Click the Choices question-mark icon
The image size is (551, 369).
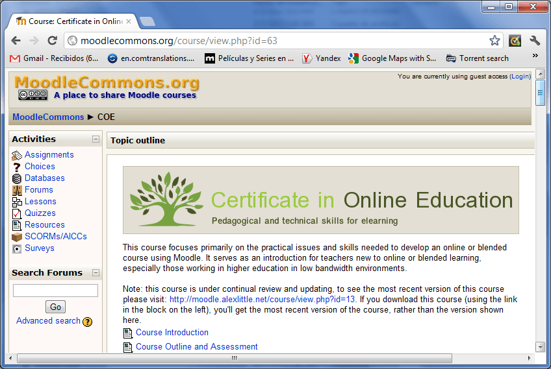(16, 167)
